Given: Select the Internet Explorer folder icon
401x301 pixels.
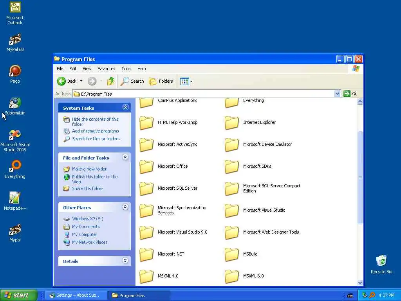Looking at the screenshot, I should click(x=232, y=122).
